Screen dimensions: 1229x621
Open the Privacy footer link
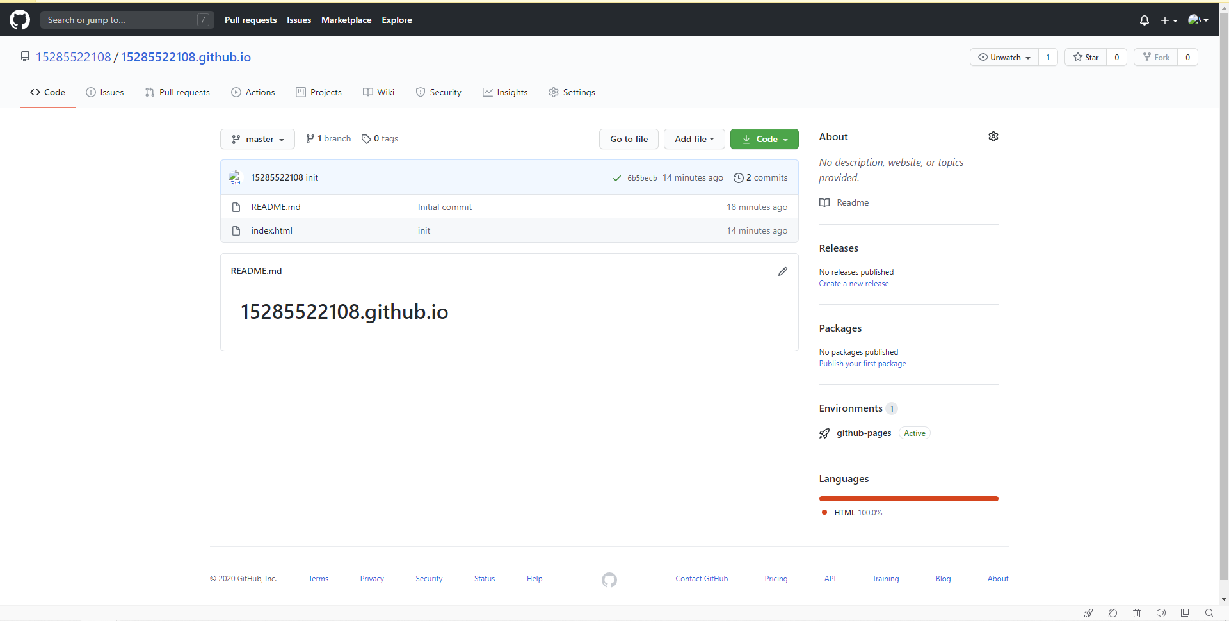[x=372, y=579]
